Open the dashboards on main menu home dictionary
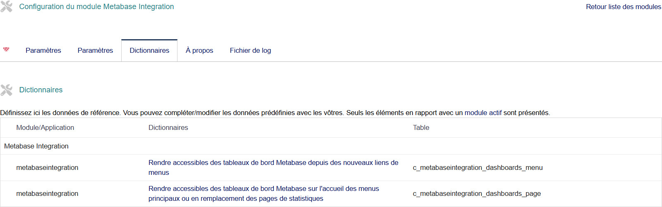 pyautogui.click(x=264, y=189)
